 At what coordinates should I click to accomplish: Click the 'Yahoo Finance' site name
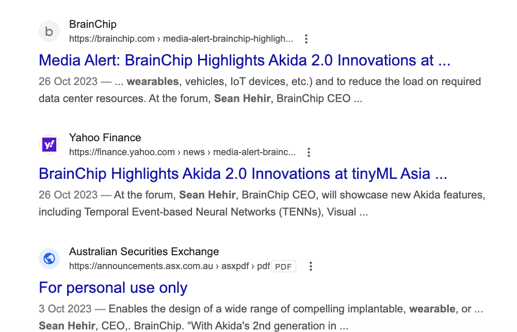(105, 138)
